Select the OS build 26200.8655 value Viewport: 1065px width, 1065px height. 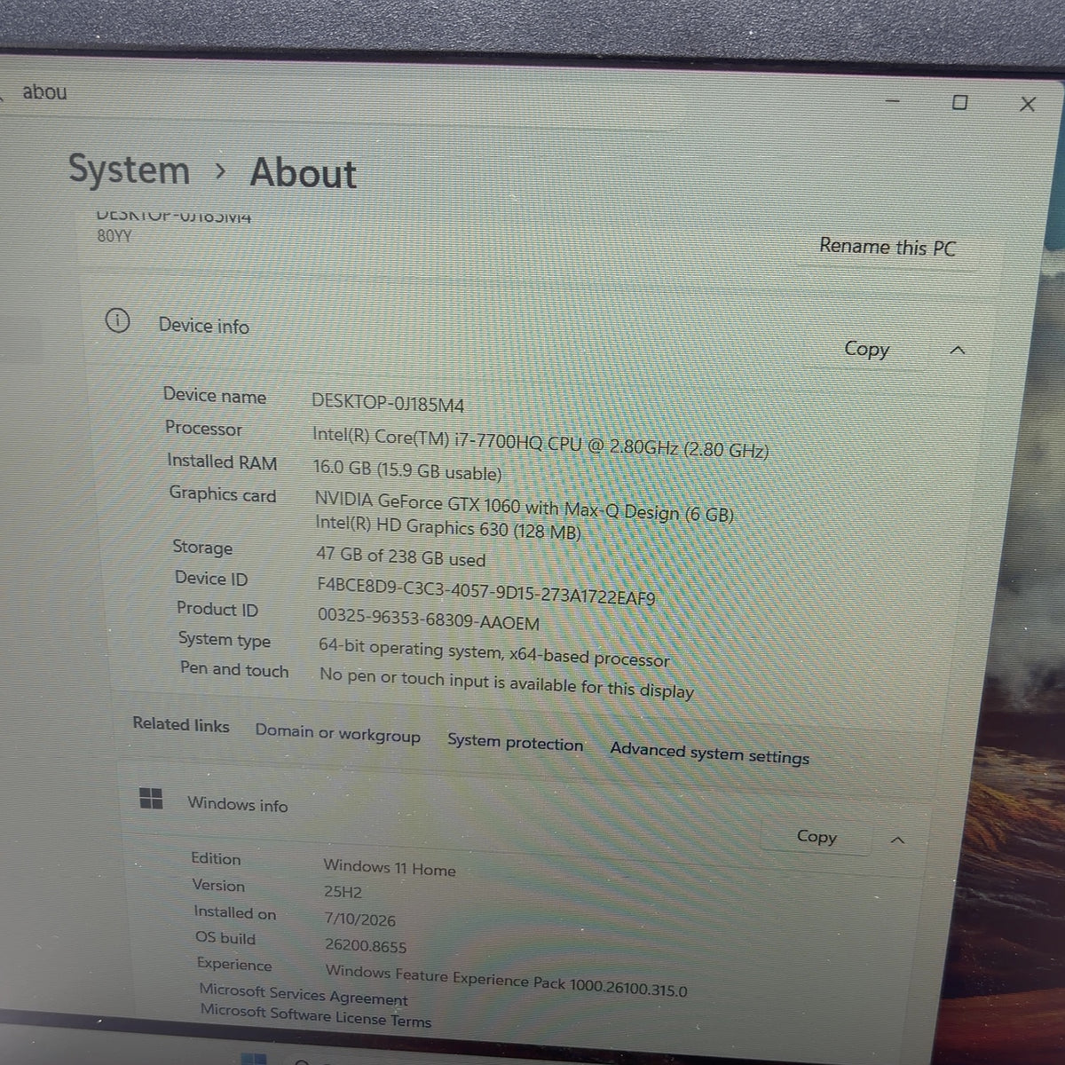[x=366, y=946]
